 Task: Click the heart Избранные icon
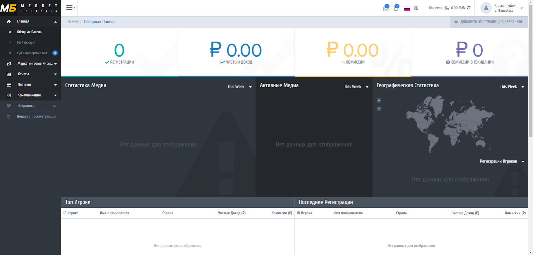click(x=9, y=106)
